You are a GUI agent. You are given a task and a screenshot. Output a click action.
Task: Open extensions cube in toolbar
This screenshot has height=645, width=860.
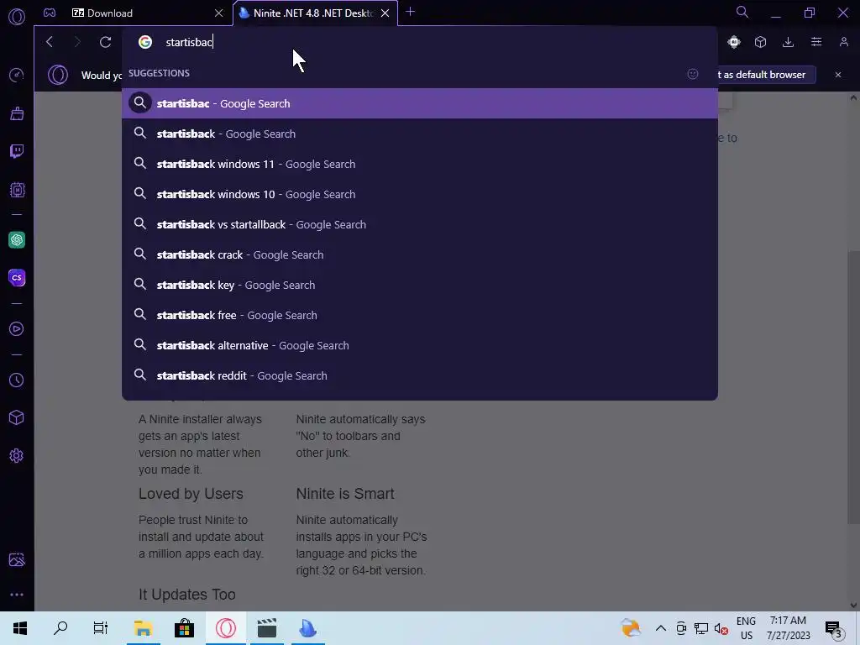[760, 42]
